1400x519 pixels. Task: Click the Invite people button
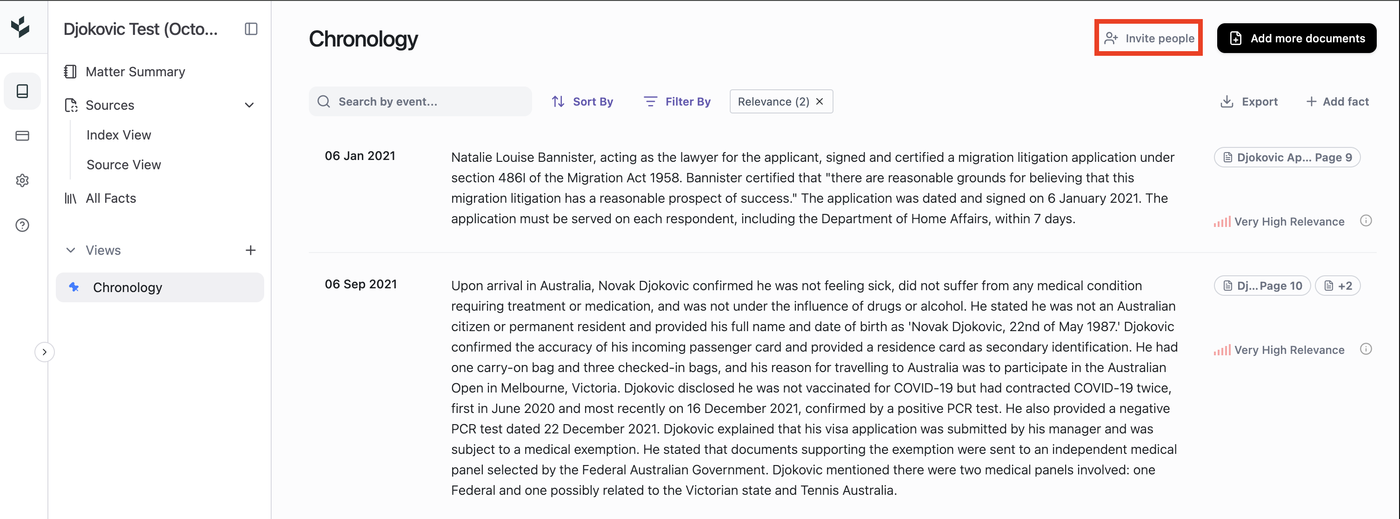[x=1148, y=38]
